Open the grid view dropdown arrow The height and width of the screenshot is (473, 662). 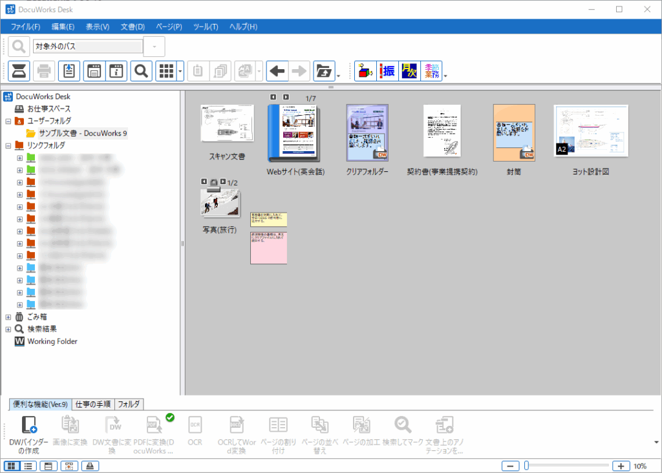(180, 71)
